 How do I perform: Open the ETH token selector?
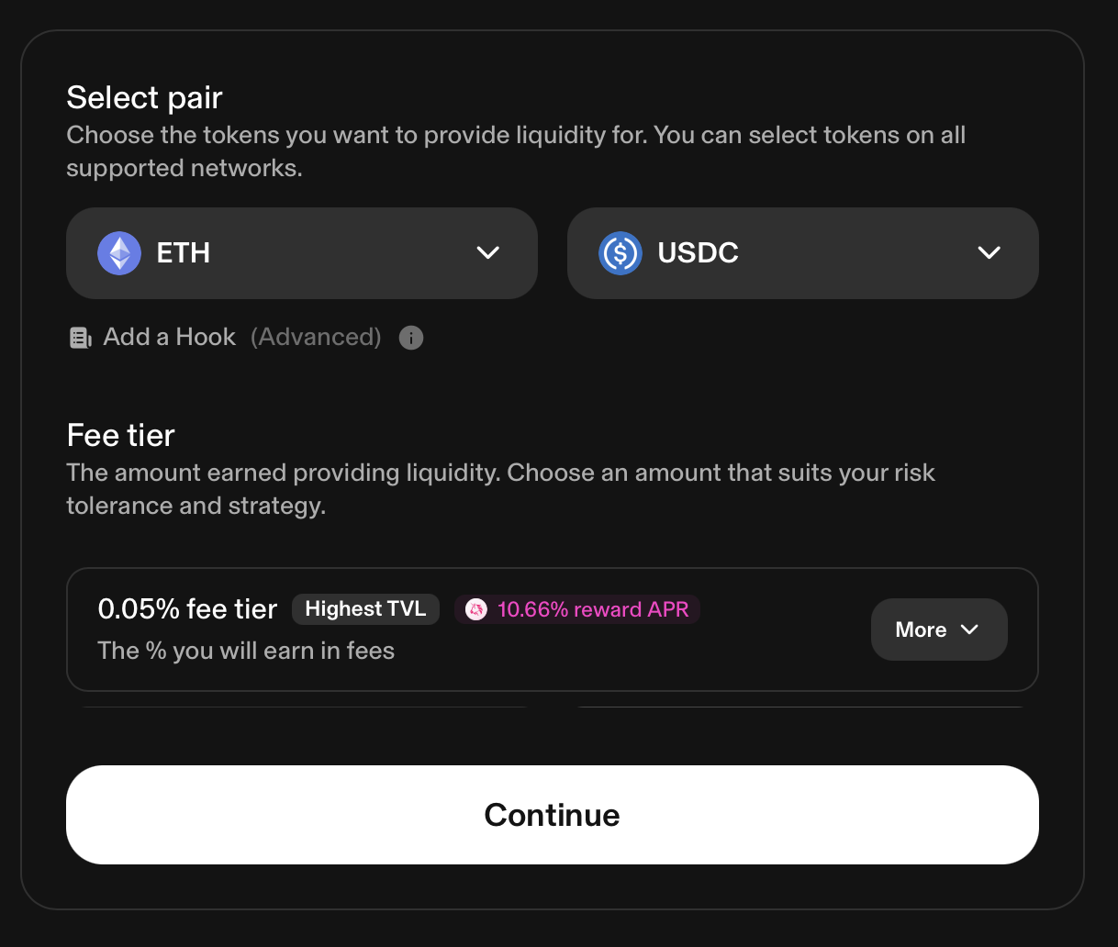coord(302,253)
